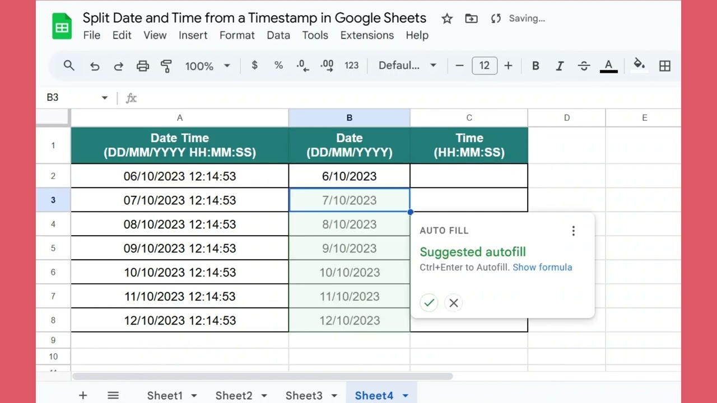This screenshot has height=403, width=717.
Task: Format as percent
Action: point(278,65)
